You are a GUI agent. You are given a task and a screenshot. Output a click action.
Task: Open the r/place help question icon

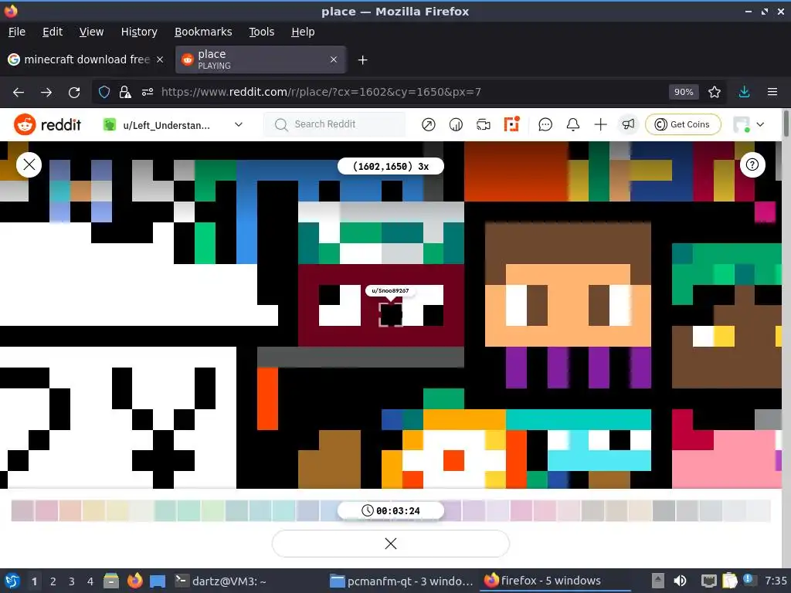752,164
